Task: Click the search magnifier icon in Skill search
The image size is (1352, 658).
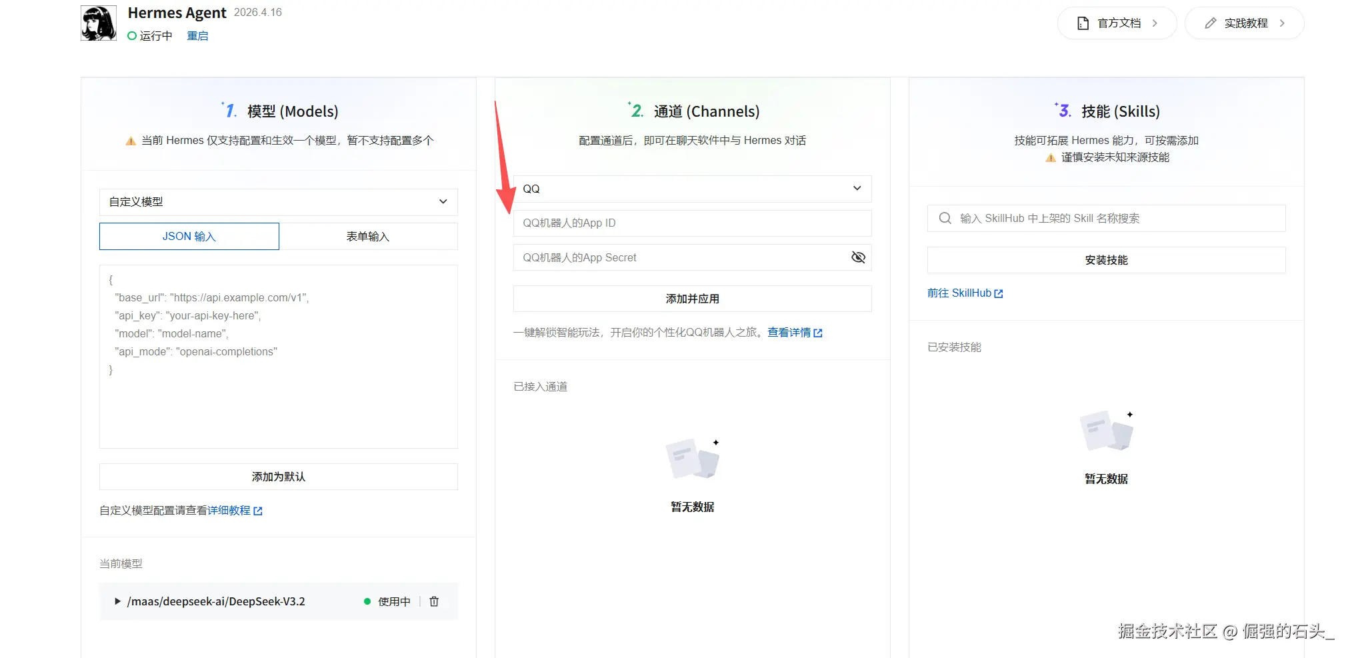Action: tap(945, 219)
